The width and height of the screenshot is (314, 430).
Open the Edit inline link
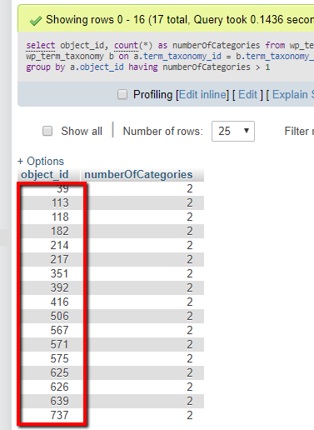pos(203,95)
